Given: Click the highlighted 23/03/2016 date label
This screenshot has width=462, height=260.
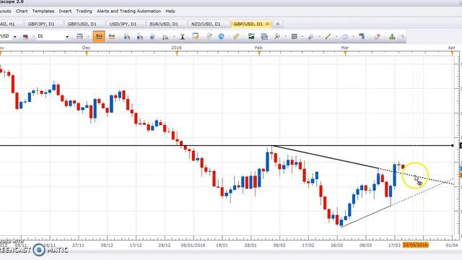Looking at the screenshot, I should point(415,245).
